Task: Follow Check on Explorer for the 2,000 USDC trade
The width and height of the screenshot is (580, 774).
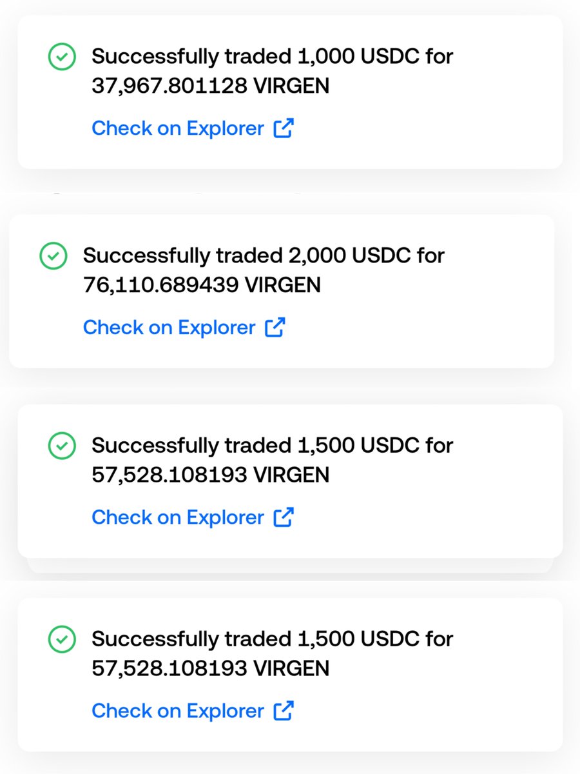Action: (x=169, y=327)
